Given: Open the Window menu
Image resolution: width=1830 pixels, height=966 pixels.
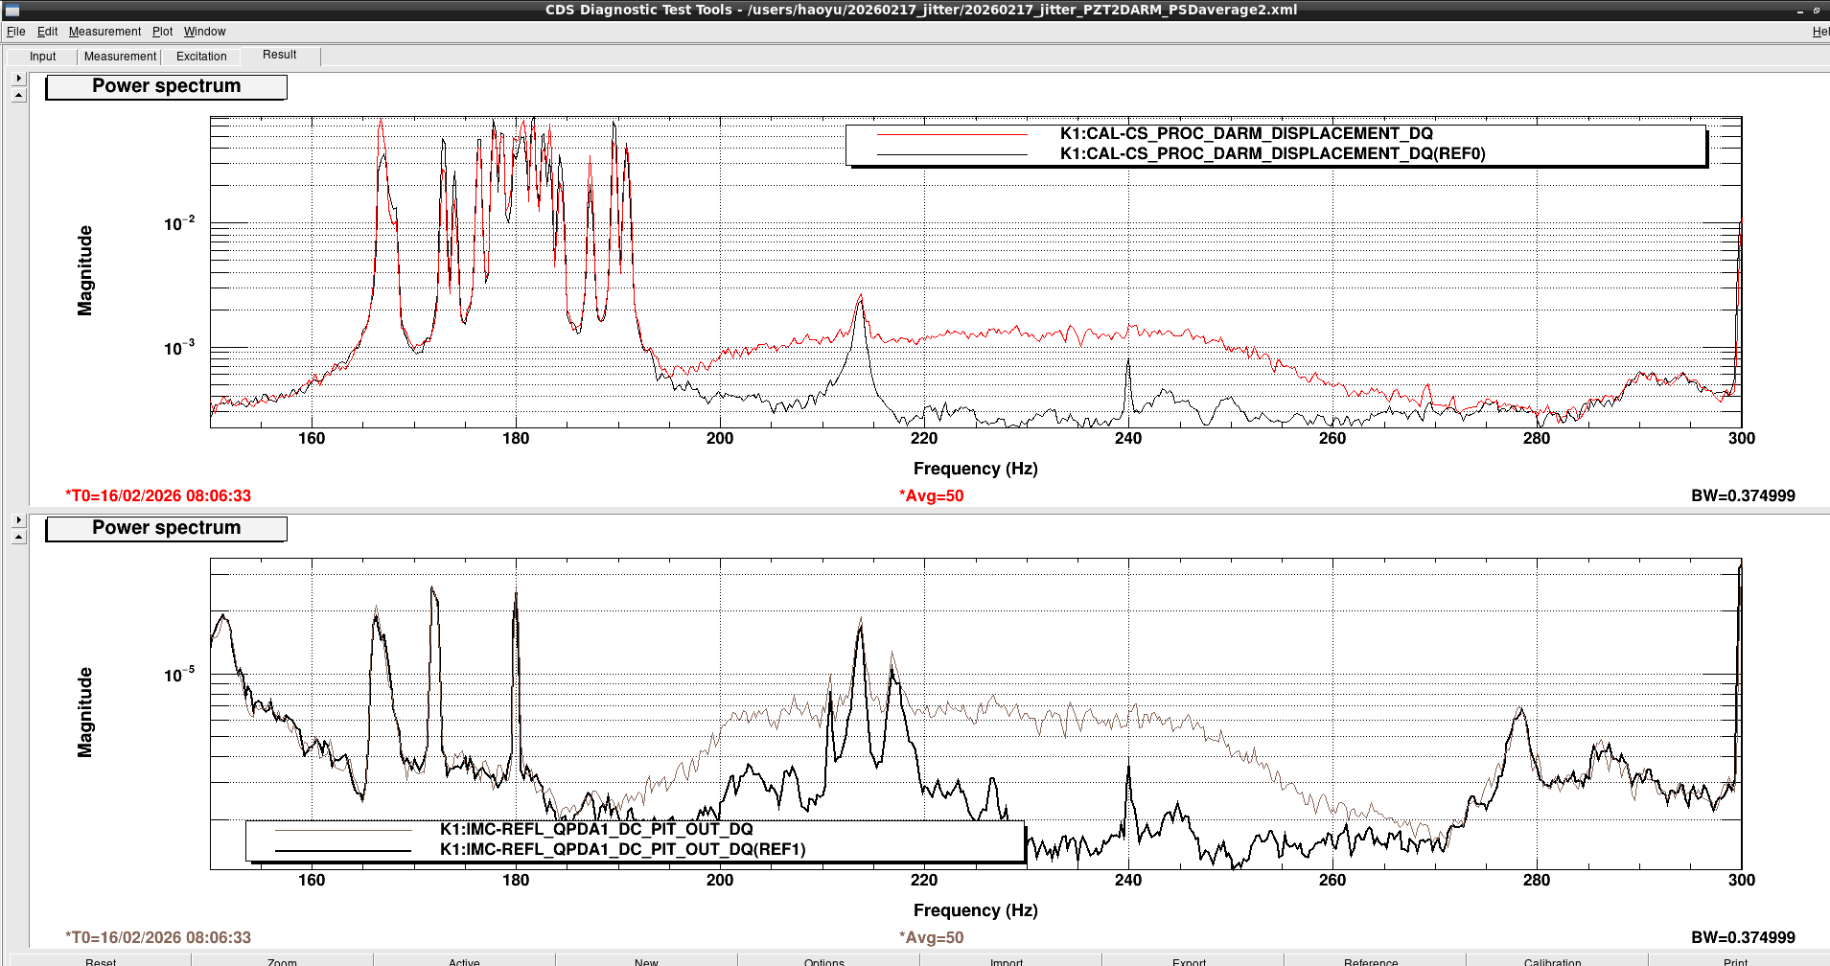Looking at the screenshot, I should coord(204,32).
